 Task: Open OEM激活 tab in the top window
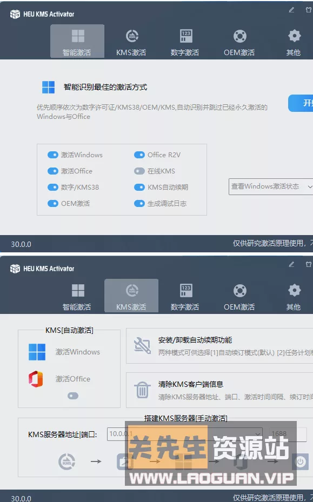pyautogui.click(x=239, y=41)
